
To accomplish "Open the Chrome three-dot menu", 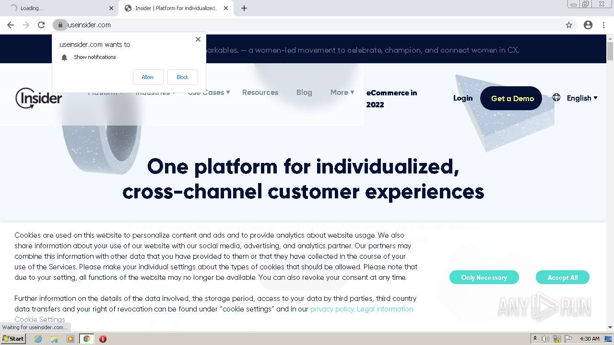I will pyautogui.click(x=604, y=25).
